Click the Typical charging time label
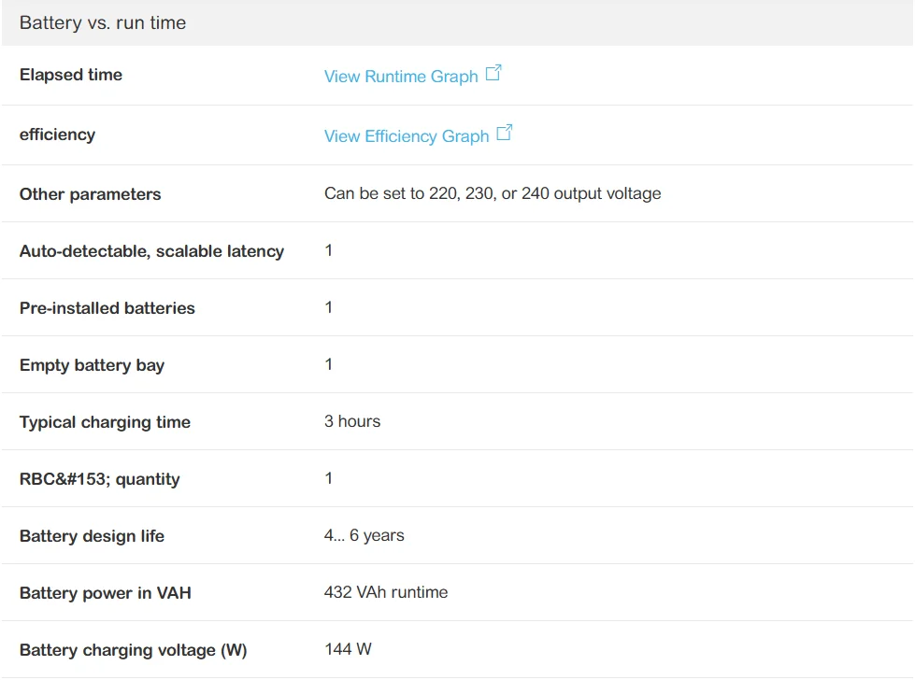The height and width of the screenshot is (680, 915). pyautogui.click(x=105, y=422)
